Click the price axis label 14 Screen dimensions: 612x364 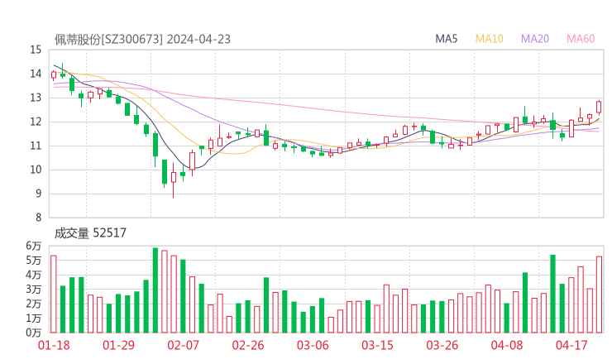coord(36,74)
